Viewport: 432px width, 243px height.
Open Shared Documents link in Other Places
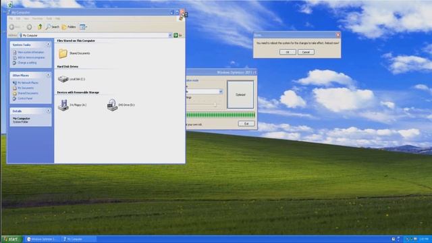(x=28, y=93)
